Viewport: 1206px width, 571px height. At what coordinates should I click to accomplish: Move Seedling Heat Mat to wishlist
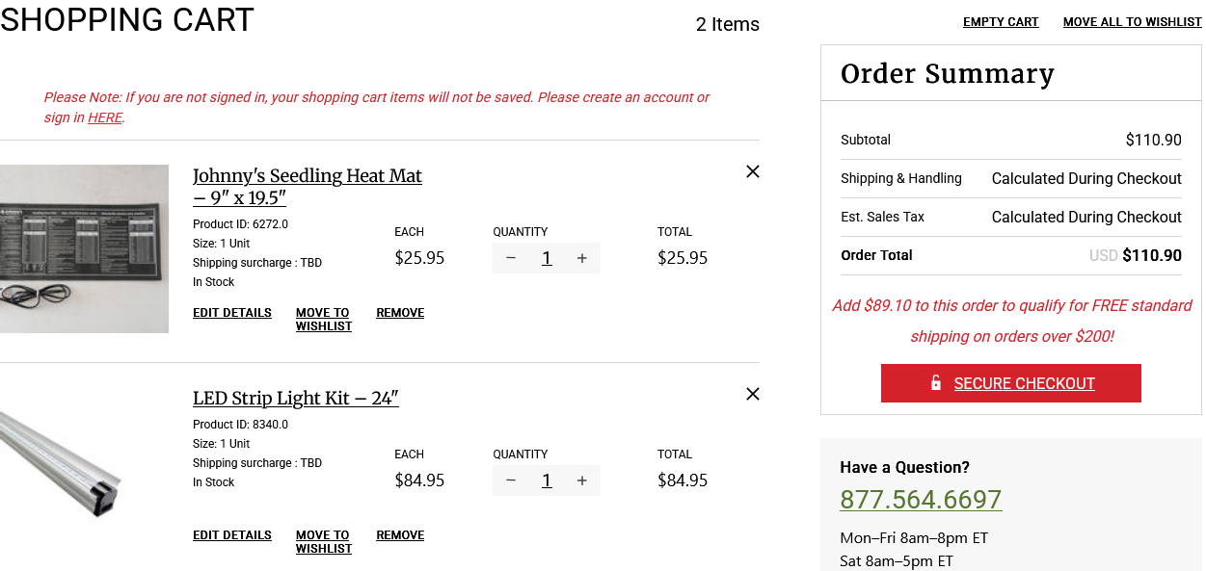coord(323,320)
